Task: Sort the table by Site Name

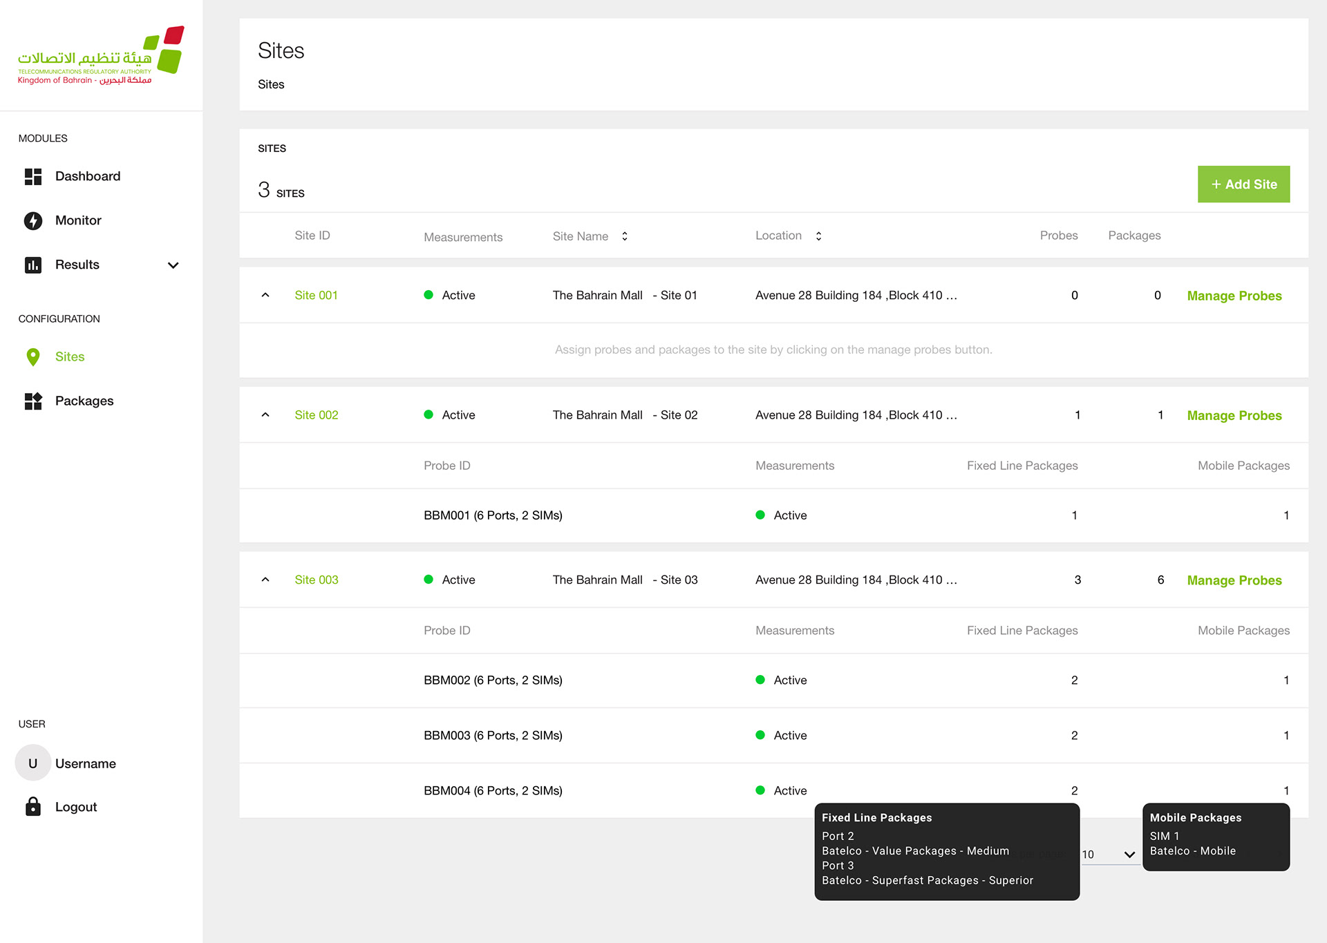Action: [624, 236]
